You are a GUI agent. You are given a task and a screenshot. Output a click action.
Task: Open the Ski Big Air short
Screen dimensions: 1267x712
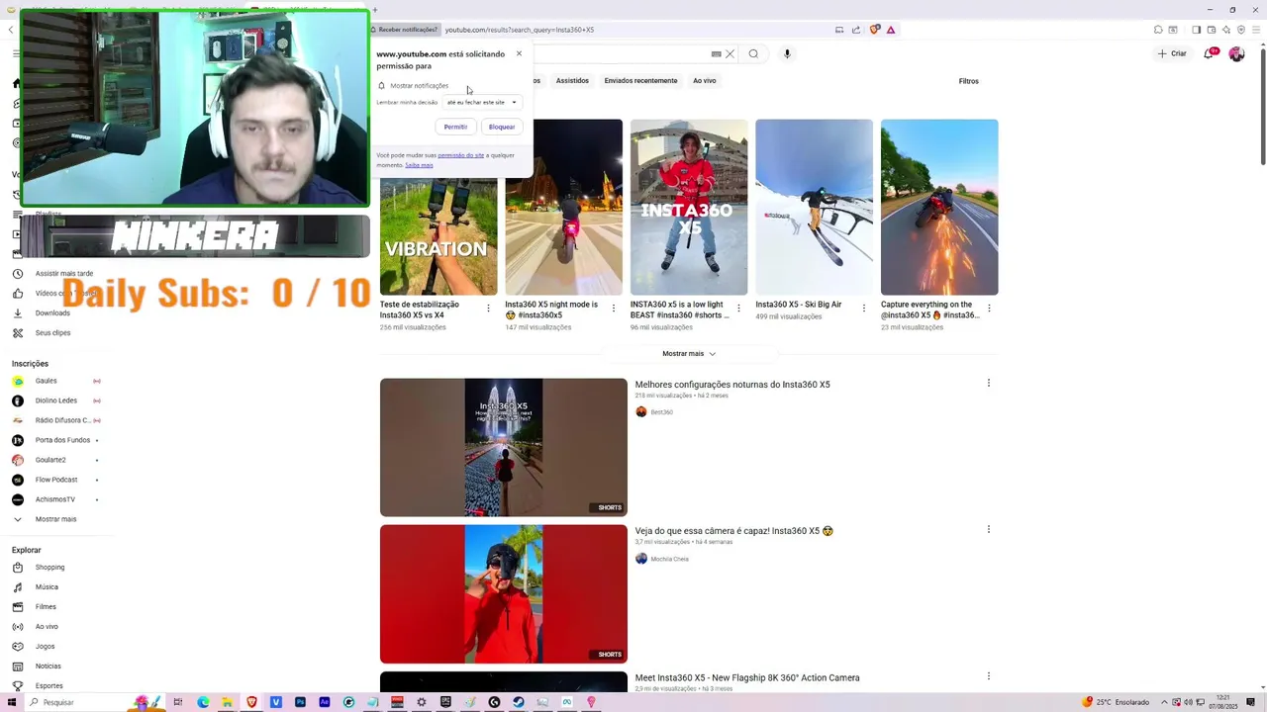tap(814, 208)
